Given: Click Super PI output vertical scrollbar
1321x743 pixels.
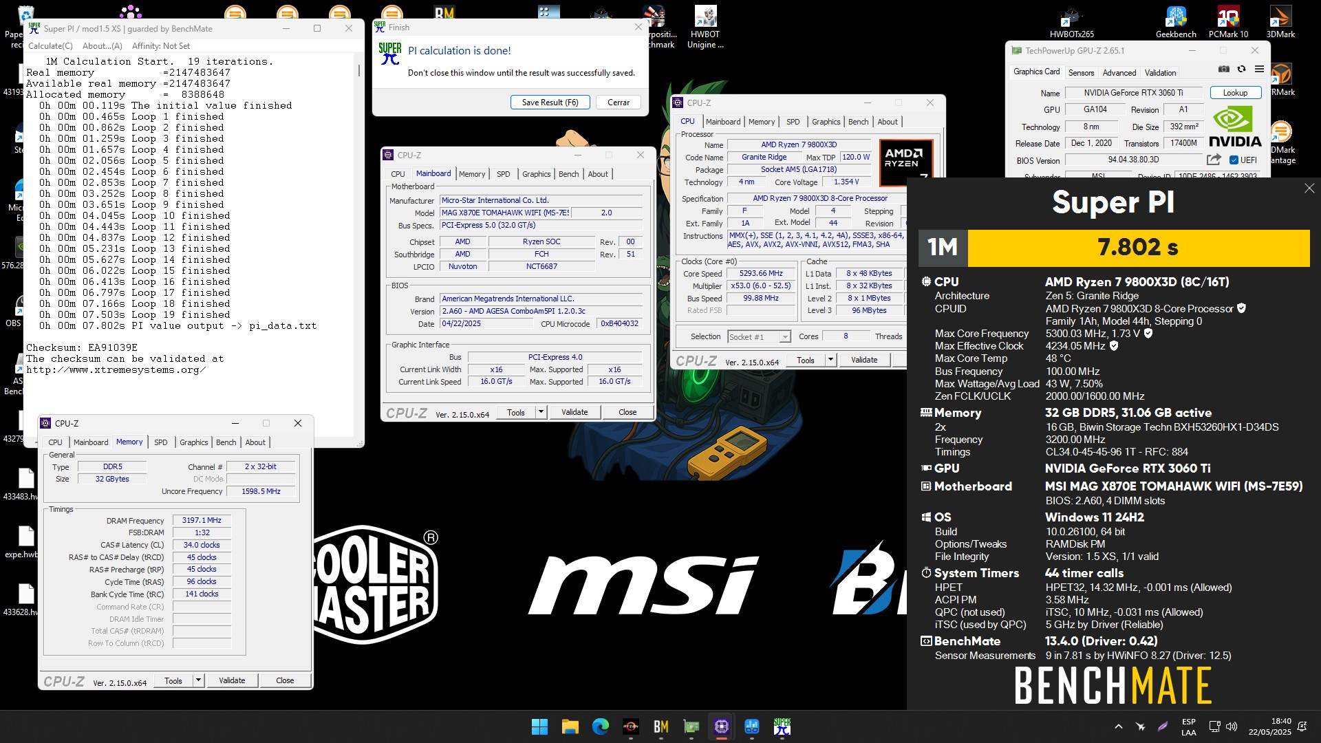Looking at the screenshot, I should click(x=358, y=71).
